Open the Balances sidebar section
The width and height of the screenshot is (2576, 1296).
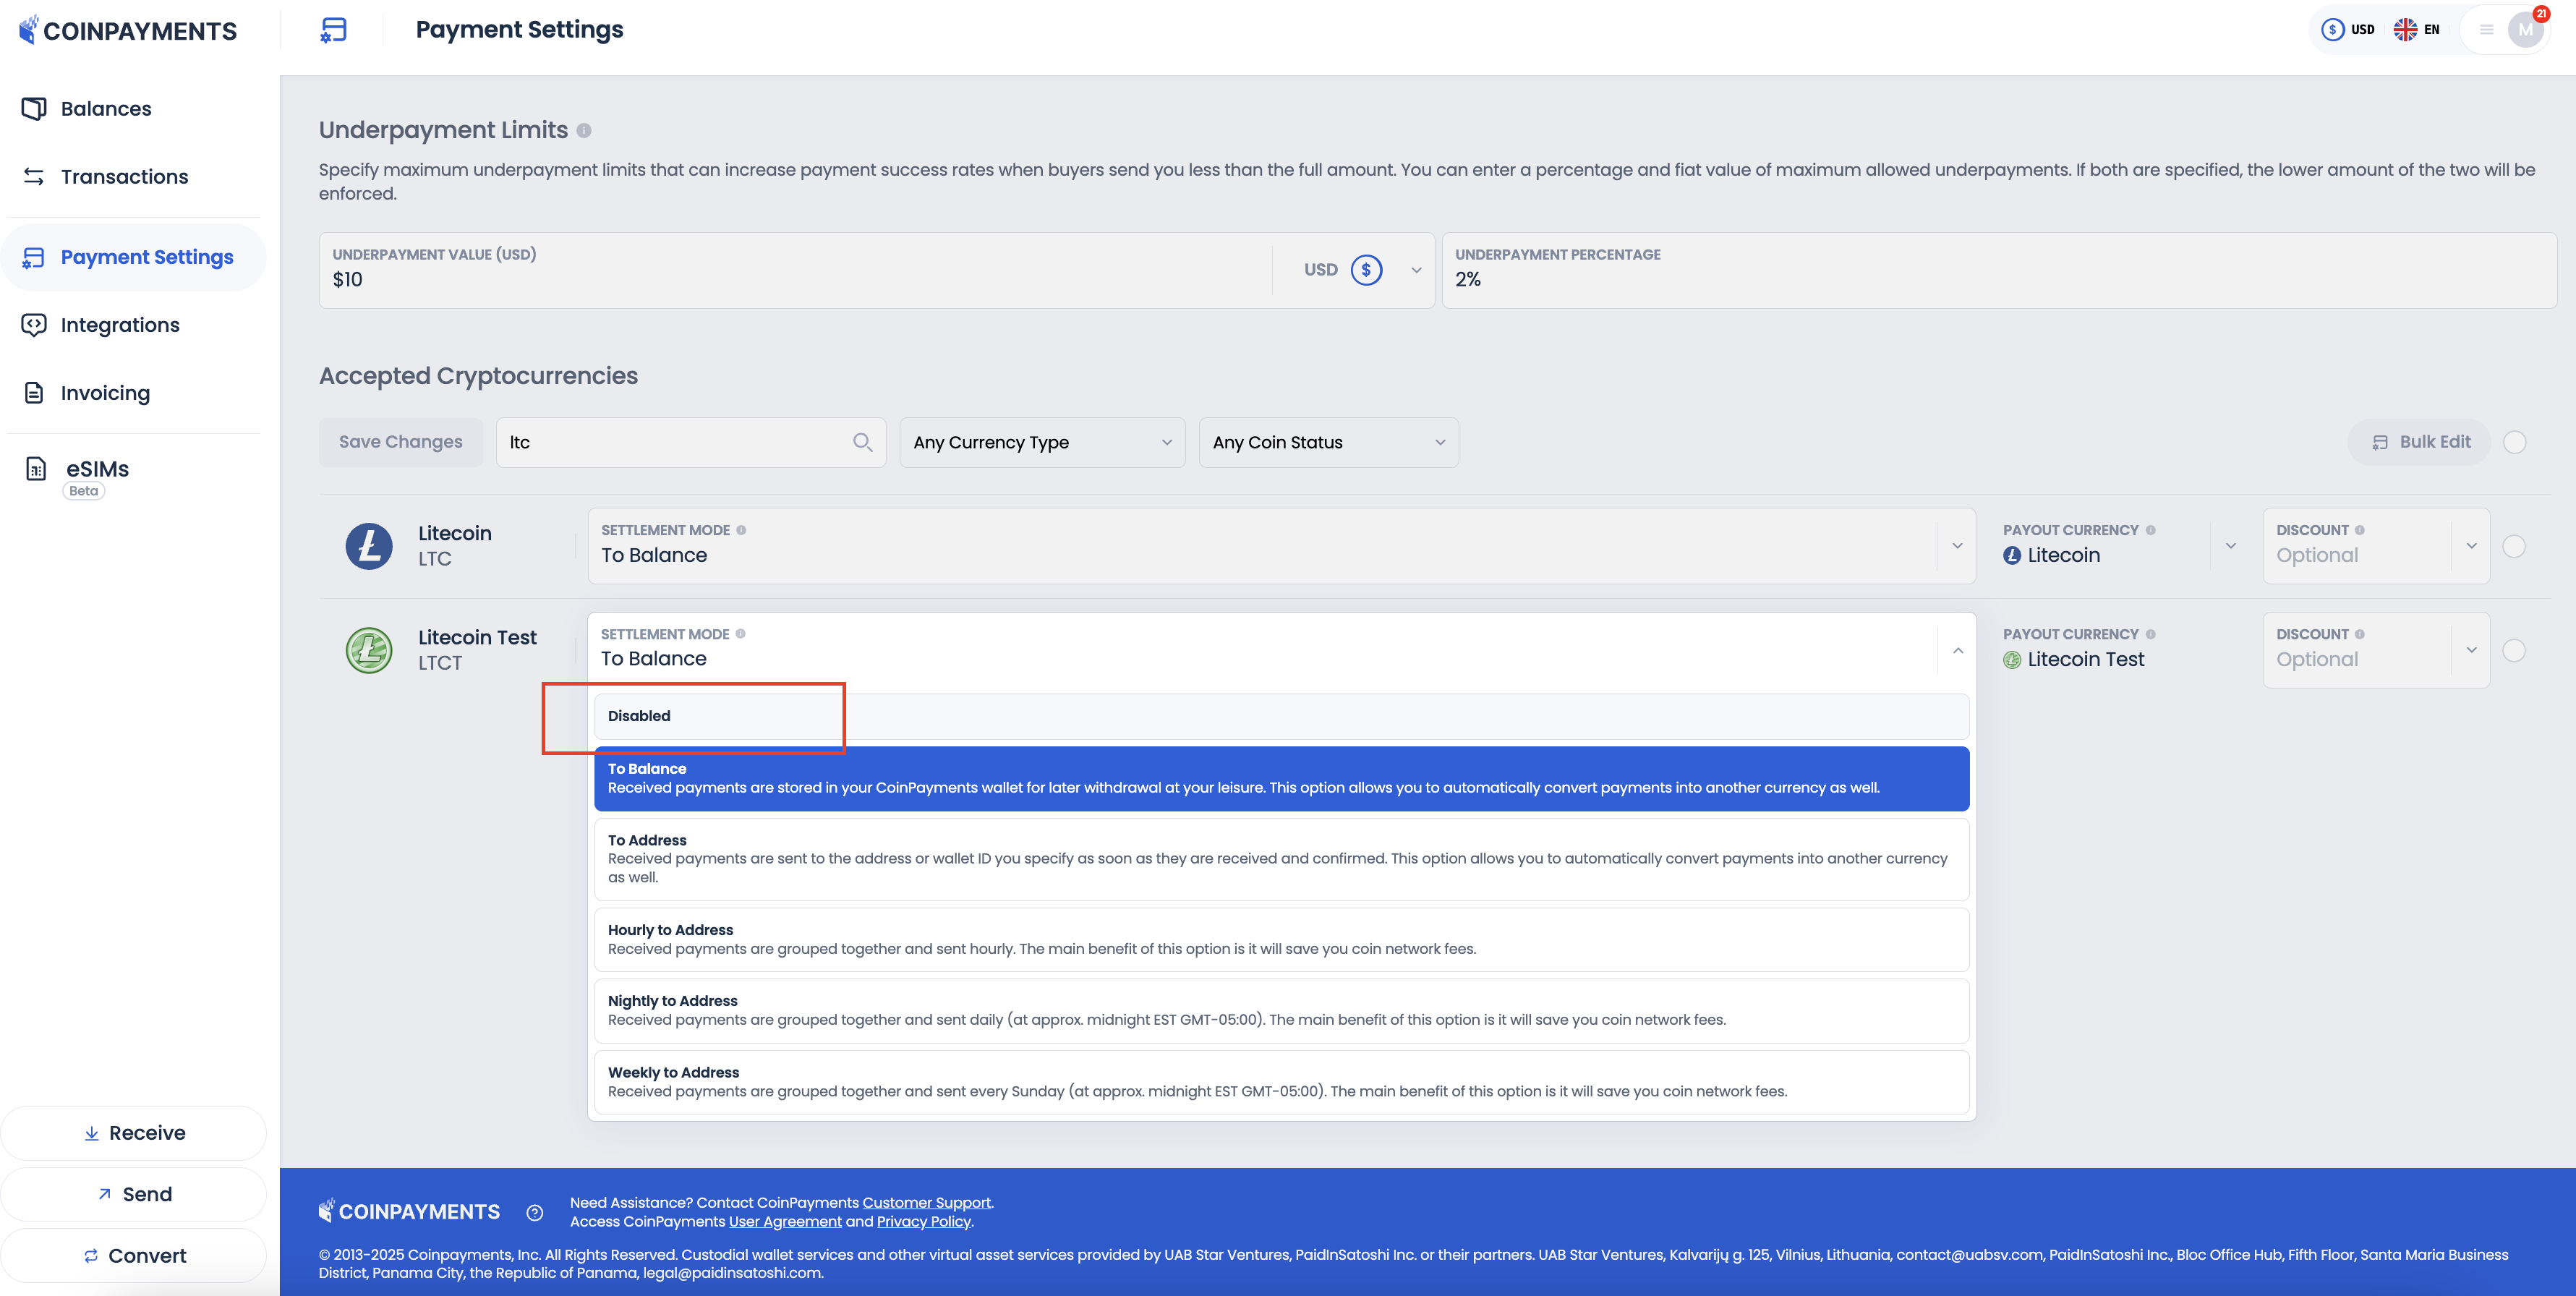pos(105,108)
